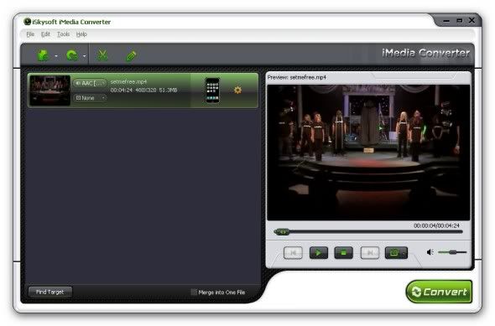Click the volume slider handle

453,252
